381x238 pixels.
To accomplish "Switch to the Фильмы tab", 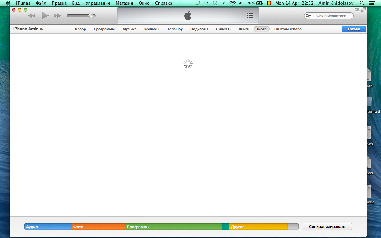I will click(x=152, y=29).
